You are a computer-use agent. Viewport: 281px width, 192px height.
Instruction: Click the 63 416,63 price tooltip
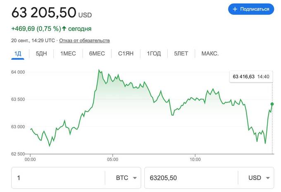coord(251,77)
